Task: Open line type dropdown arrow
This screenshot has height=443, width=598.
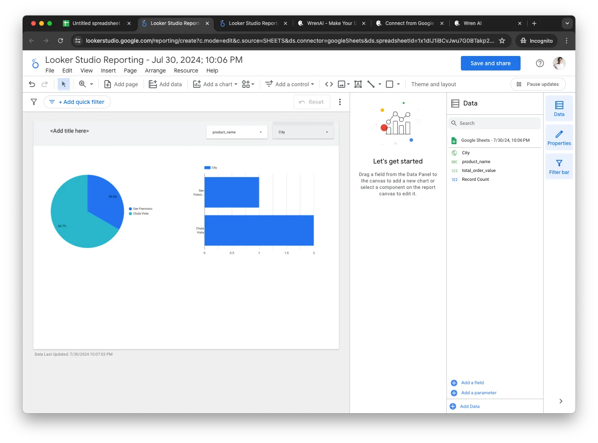Action: pos(380,84)
